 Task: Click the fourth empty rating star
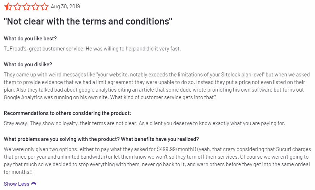35,6
